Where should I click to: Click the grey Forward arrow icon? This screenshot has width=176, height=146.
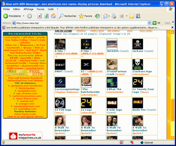pyautogui.click(x=29, y=16)
